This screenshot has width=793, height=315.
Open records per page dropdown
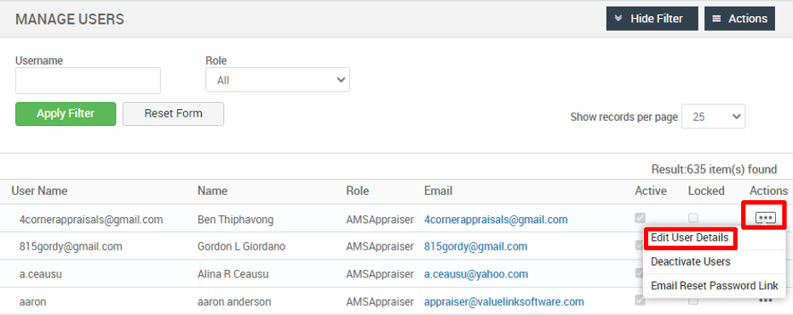[x=713, y=117]
